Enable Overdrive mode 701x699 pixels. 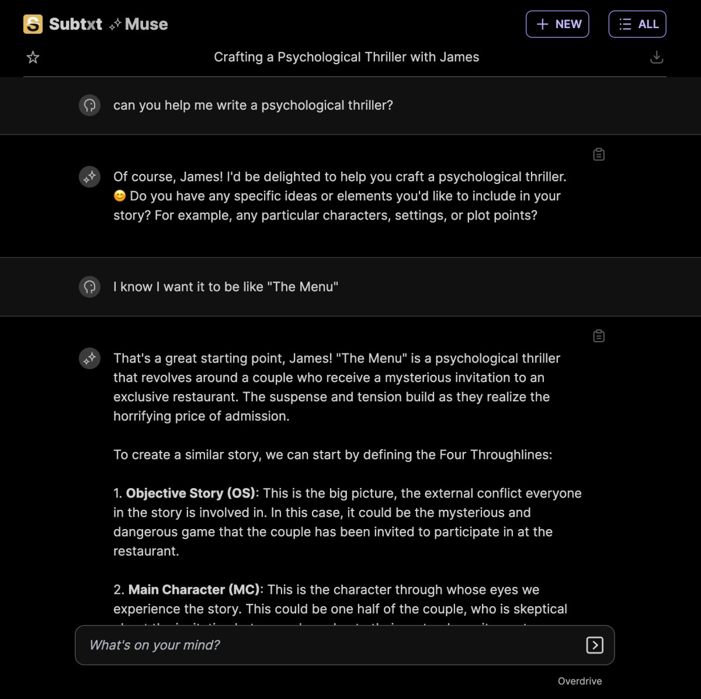579,681
